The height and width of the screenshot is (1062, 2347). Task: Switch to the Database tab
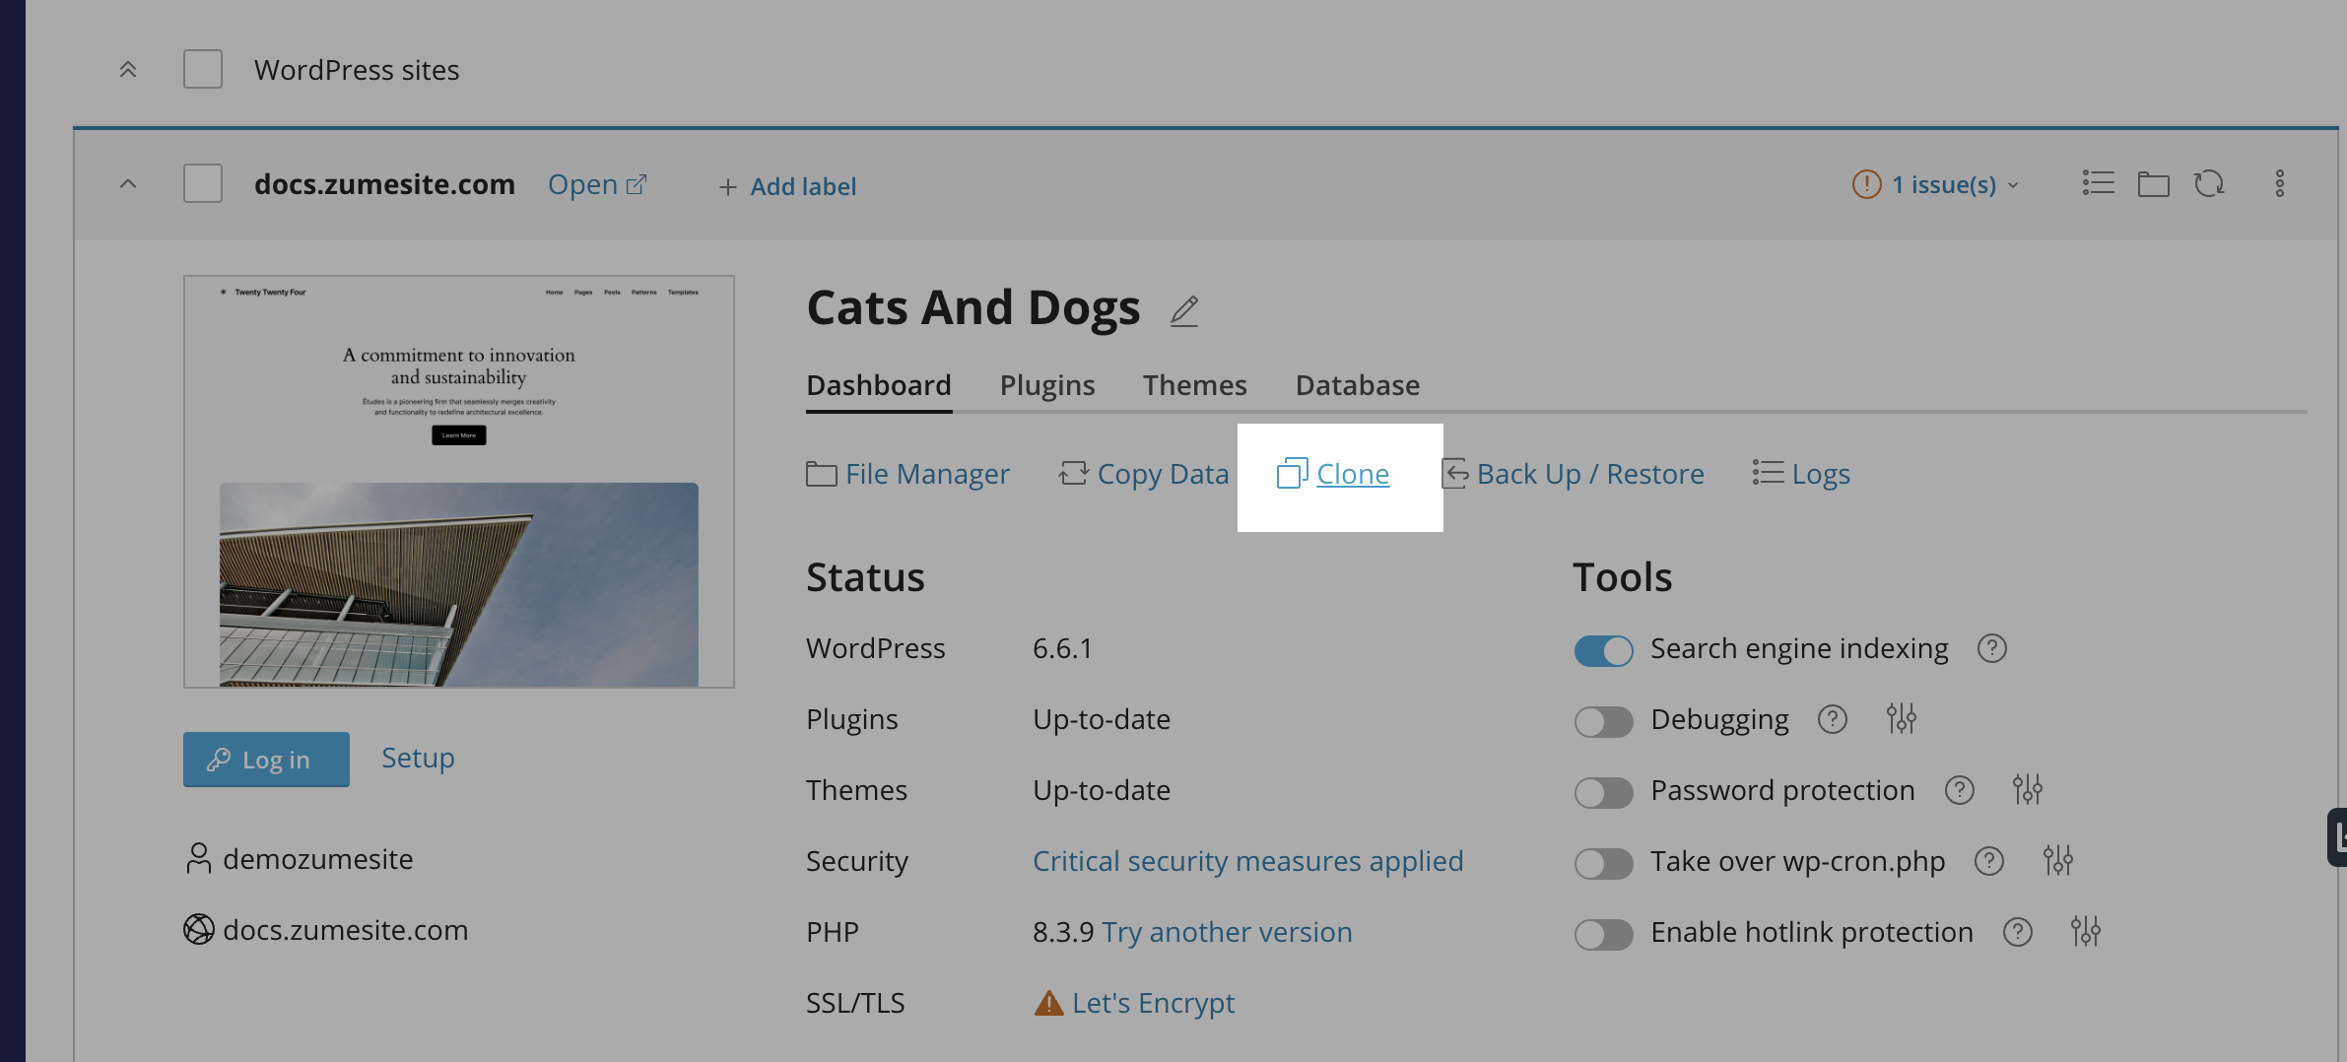[1358, 385]
